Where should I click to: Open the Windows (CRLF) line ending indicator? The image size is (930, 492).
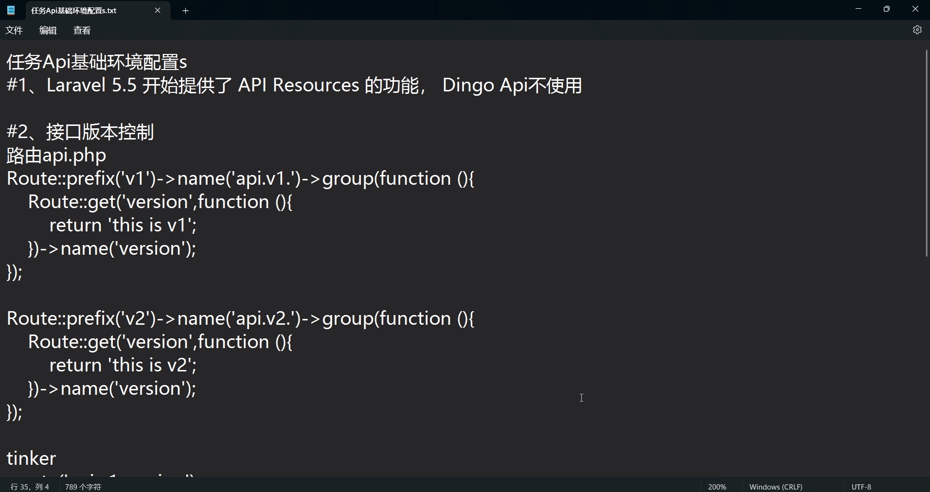[x=776, y=486]
